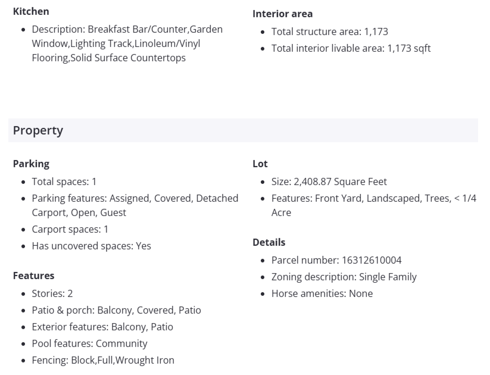The width and height of the screenshot is (490, 375).
Task: Select the Carport spaces entry
Action: point(70,229)
